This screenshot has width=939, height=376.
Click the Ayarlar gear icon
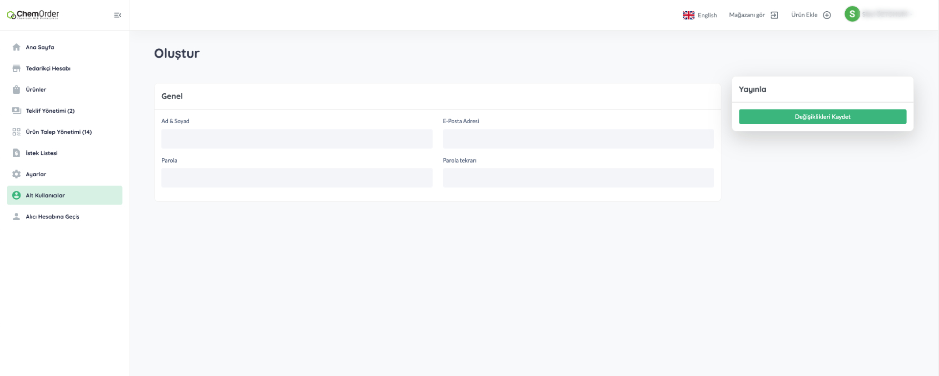click(x=16, y=174)
